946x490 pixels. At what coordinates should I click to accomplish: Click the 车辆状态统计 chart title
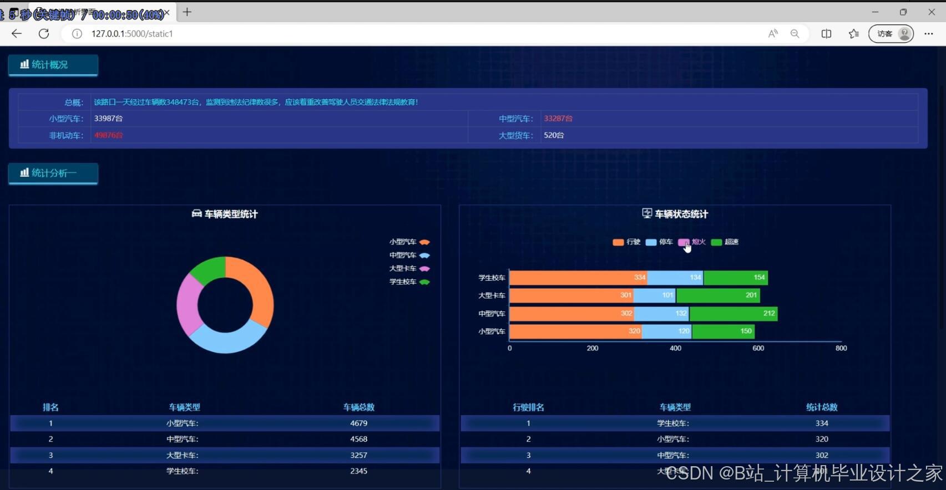pos(681,215)
